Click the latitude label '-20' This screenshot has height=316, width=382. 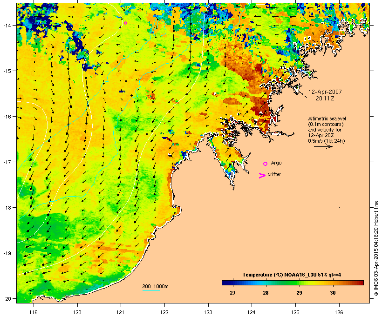[x=7, y=299]
